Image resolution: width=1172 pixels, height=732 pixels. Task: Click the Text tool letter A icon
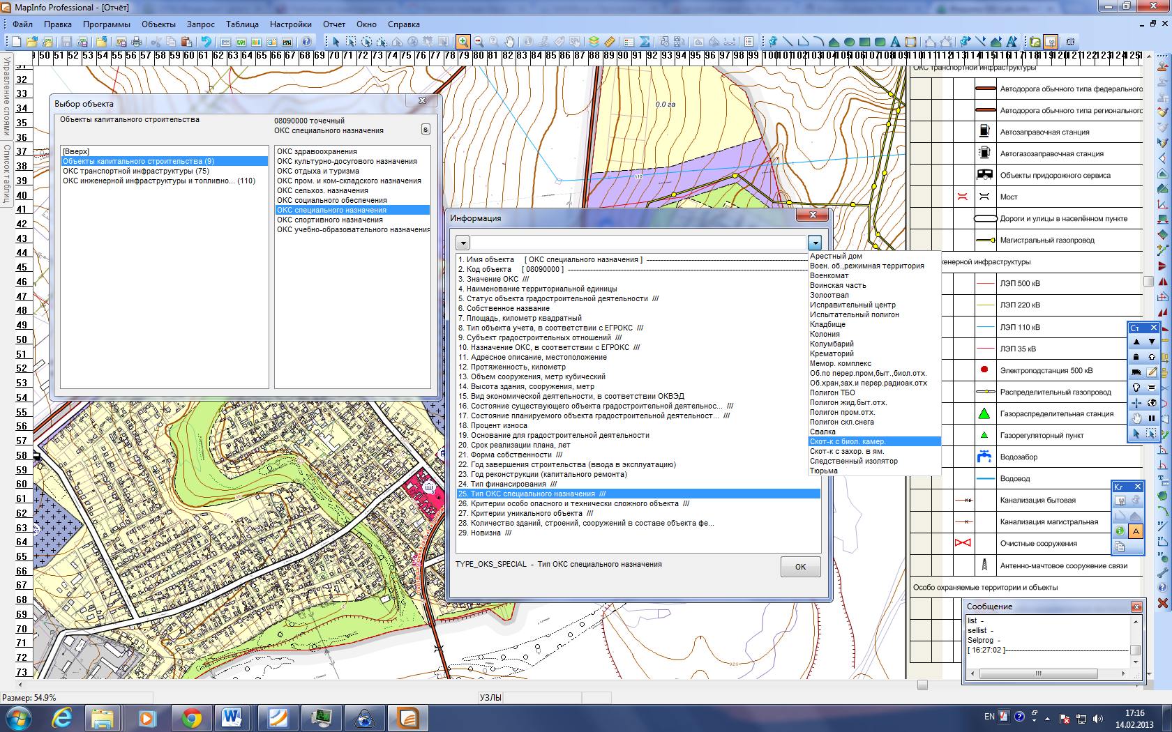[894, 42]
